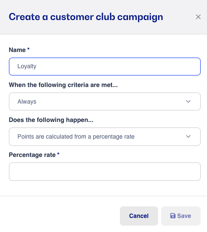Select the 'Always' value text

(27, 101)
